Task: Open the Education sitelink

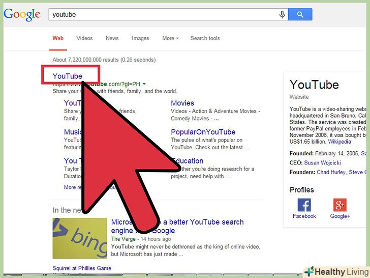Action: click(188, 161)
